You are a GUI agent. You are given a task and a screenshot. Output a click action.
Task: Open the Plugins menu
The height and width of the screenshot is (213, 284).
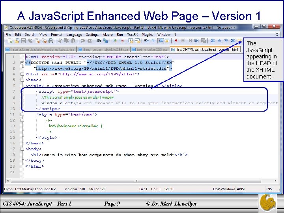pos(147,35)
